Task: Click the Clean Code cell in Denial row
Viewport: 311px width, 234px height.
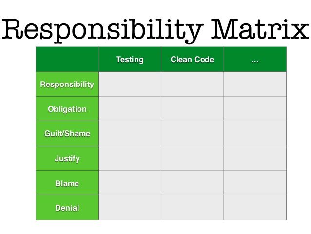Action: (192, 208)
